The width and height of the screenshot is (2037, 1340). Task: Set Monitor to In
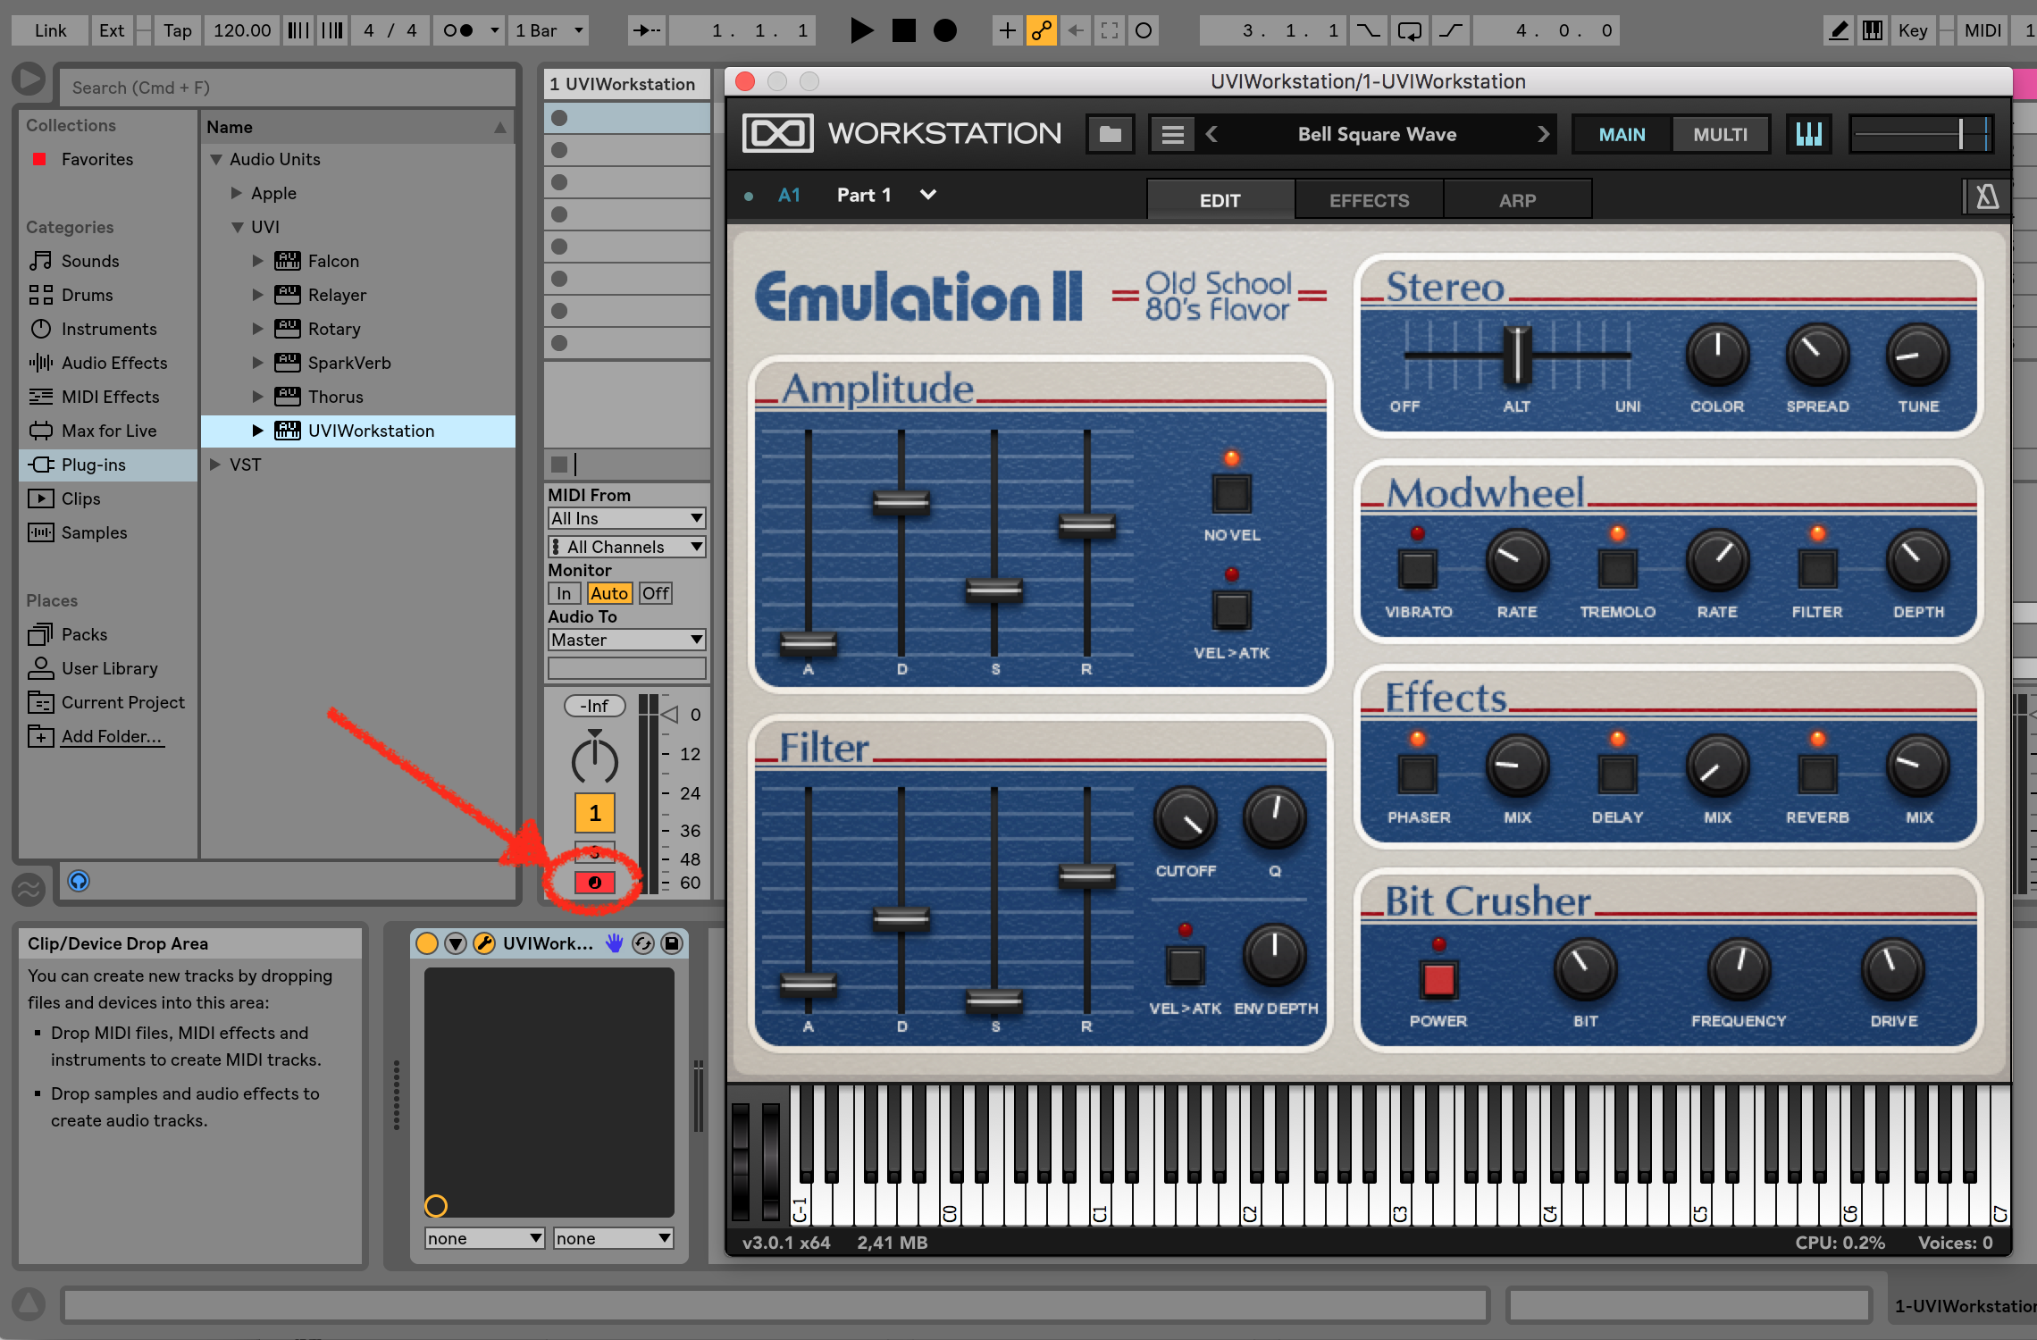[564, 593]
